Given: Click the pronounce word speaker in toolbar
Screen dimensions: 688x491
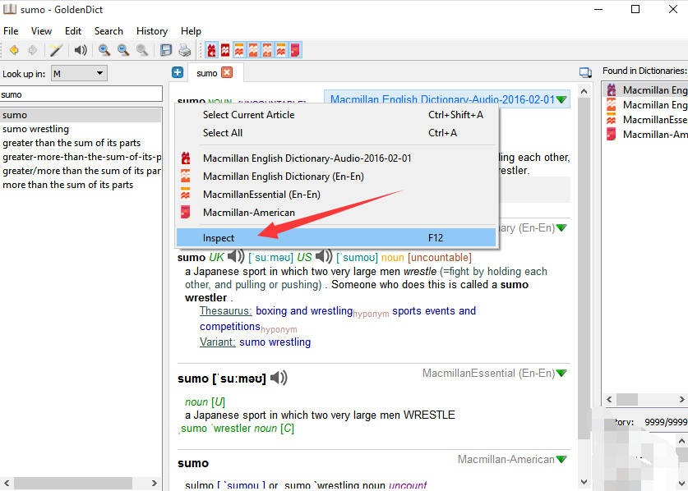Looking at the screenshot, I should tap(81, 50).
